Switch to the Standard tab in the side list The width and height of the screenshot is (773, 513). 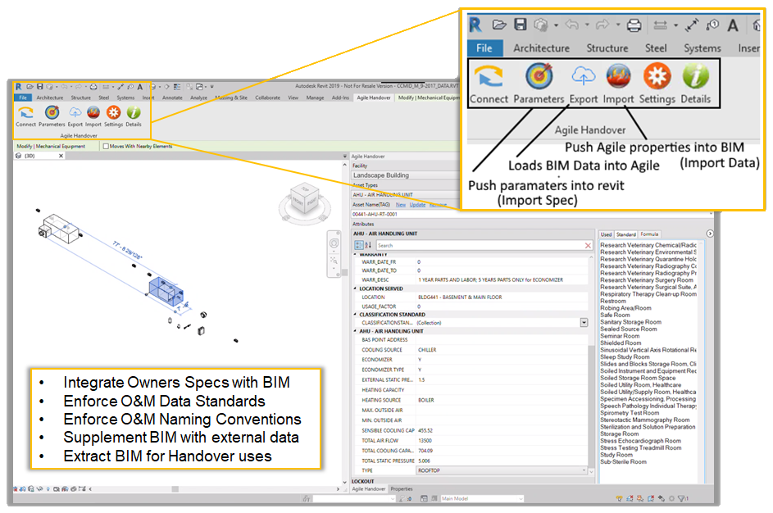pyautogui.click(x=626, y=234)
